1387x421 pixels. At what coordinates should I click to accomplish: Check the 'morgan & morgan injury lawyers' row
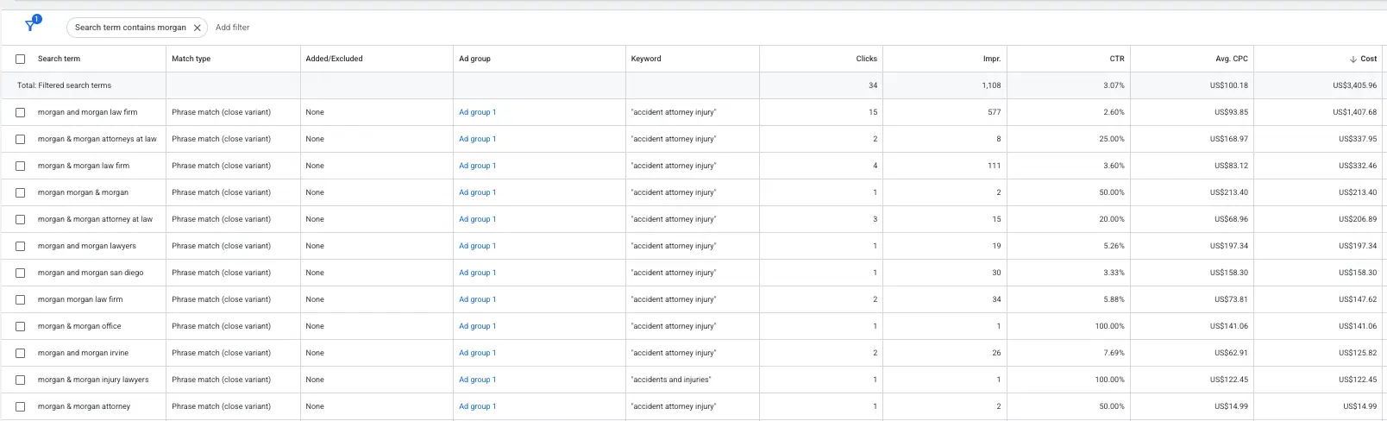point(21,380)
